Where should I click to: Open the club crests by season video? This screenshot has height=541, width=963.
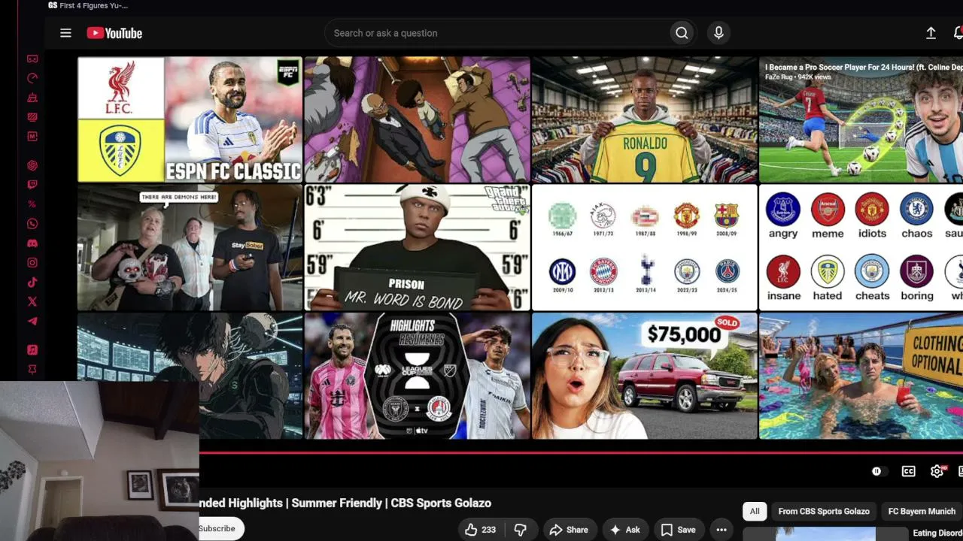coord(644,247)
